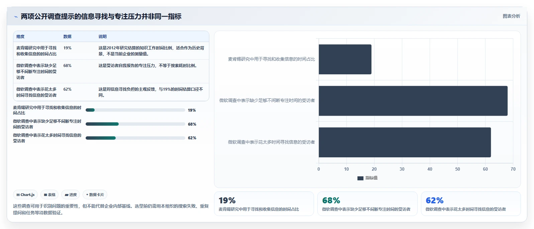
Task: Click the 数据卡片 tag chip
Action: click(95, 195)
